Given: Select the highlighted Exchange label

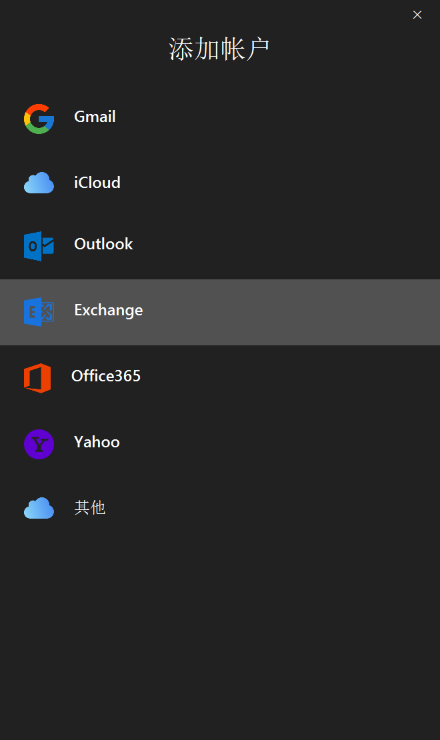Looking at the screenshot, I should coord(109,310).
